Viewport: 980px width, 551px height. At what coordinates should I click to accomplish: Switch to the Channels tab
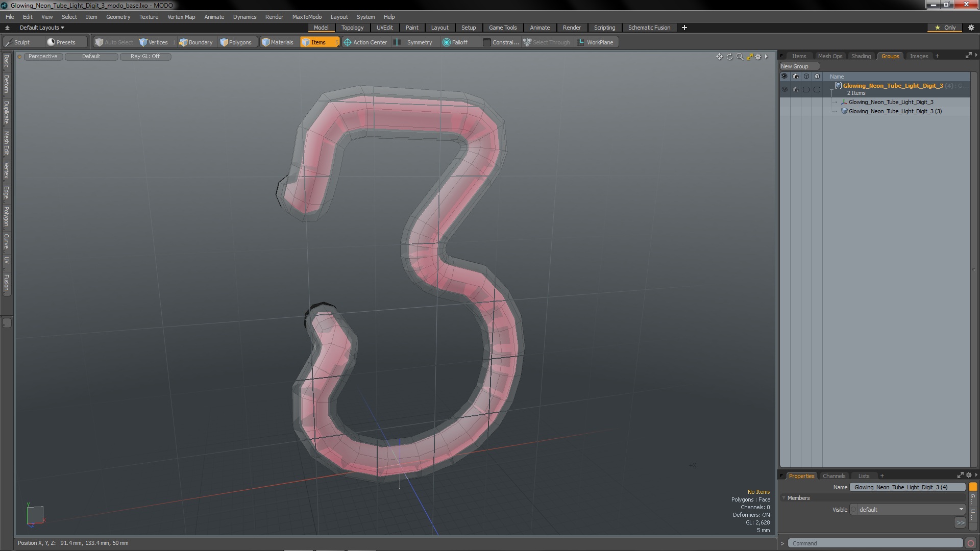coord(834,475)
